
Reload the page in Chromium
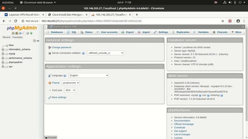click(15, 21)
